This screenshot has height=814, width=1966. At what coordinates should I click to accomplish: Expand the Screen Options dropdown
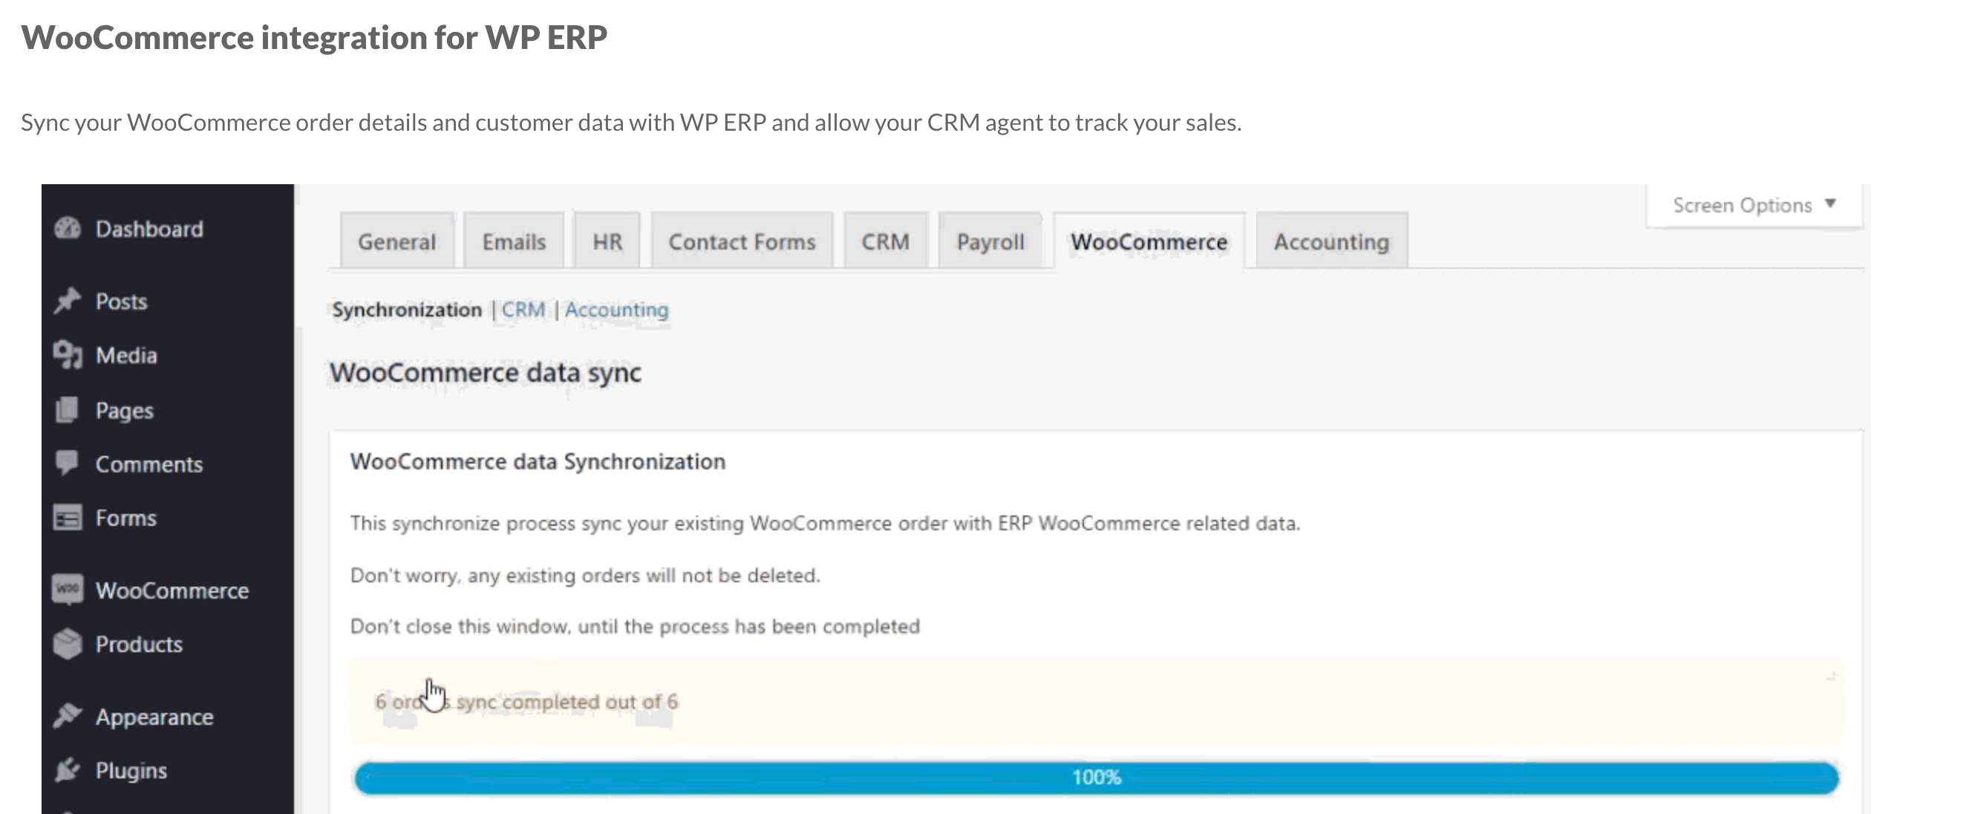coord(1754,205)
